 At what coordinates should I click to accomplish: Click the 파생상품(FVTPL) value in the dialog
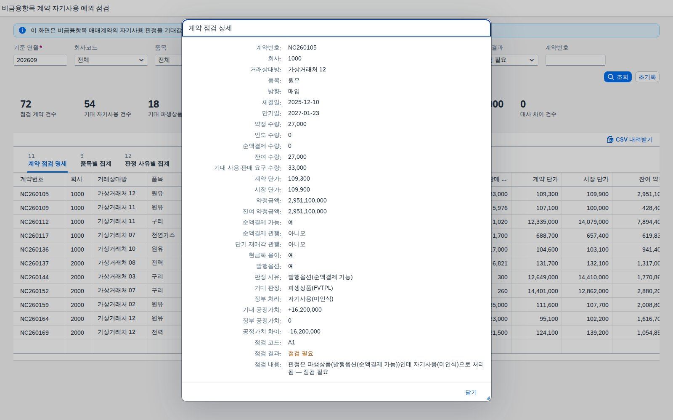[310, 288]
